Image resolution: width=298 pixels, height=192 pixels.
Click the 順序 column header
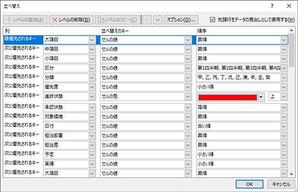coord(202,31)
